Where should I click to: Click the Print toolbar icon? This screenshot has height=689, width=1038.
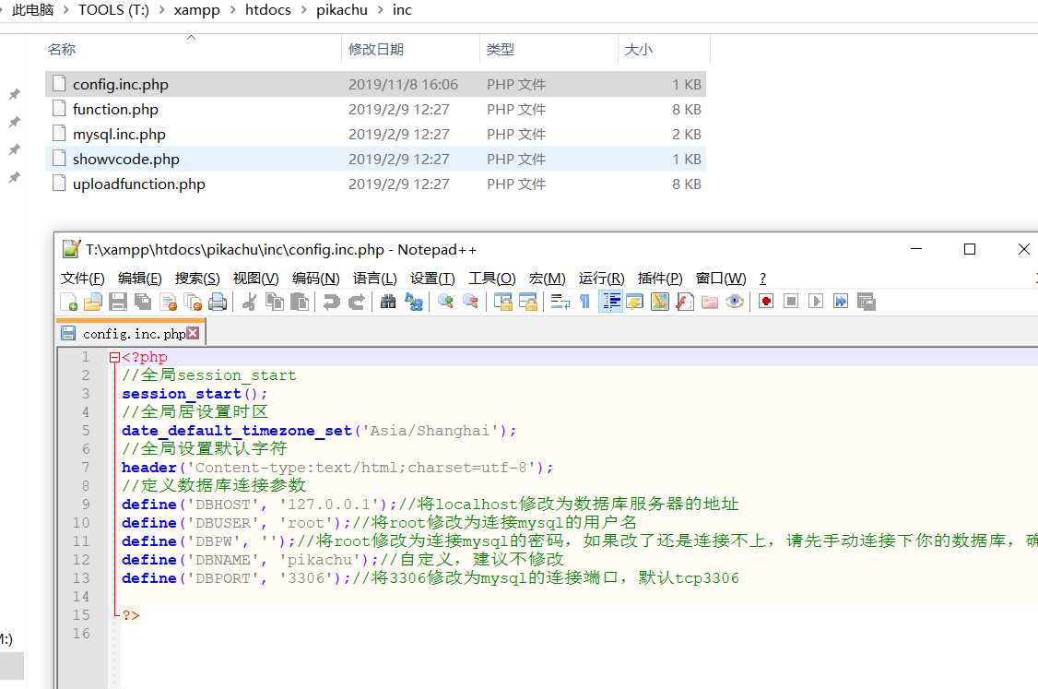coord(218,303)
